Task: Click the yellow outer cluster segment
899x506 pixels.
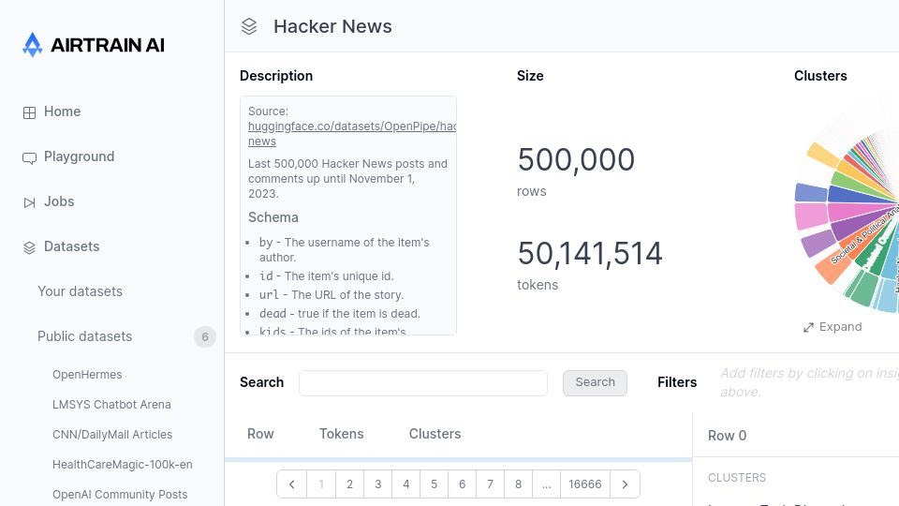Action: pos(823,155)
